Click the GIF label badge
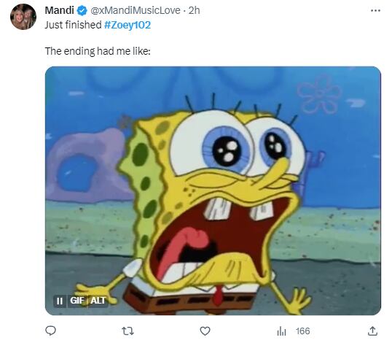This screenshot has width=392, height=343. [77, 301]
